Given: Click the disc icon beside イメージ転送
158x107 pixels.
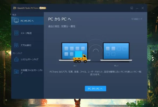Looking at the screenshot, I should (16, 33).
